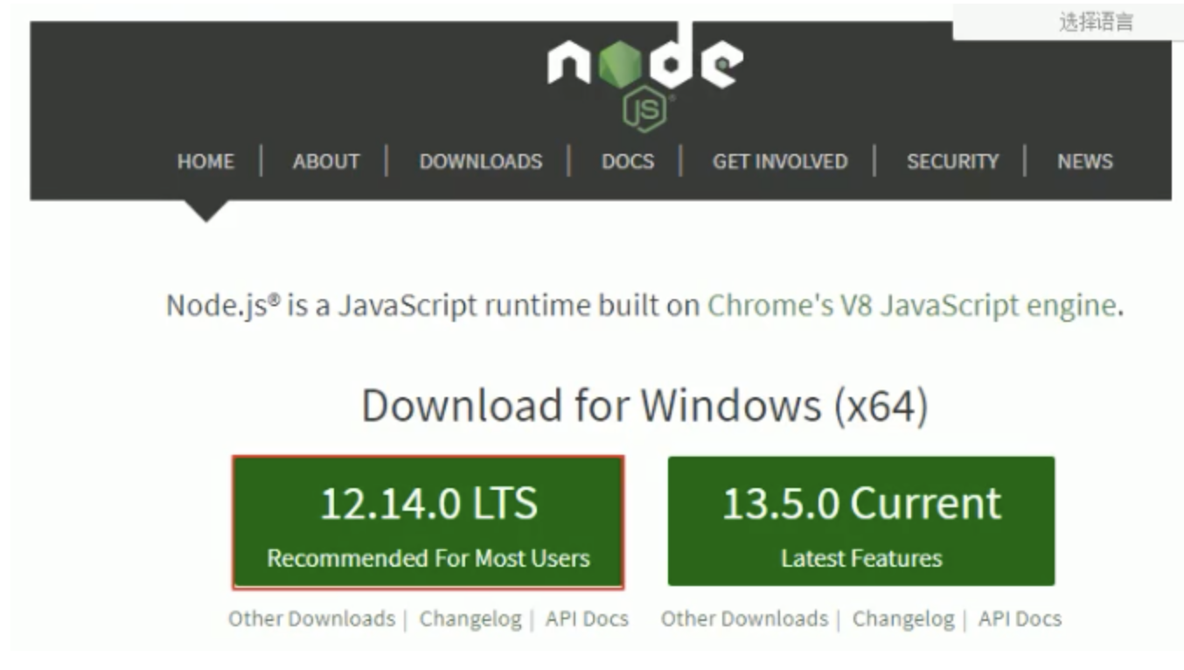1184x670 pixels.
Task: Open Other Downloads under 12.14.0 LTS
Action: pos(311,619)
